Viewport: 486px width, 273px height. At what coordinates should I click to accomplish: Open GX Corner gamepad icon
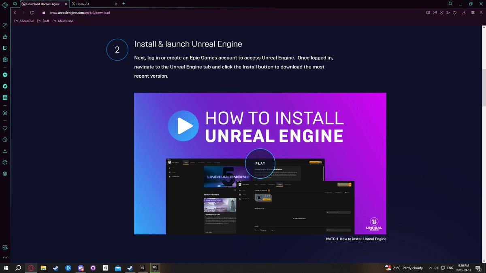14,4
